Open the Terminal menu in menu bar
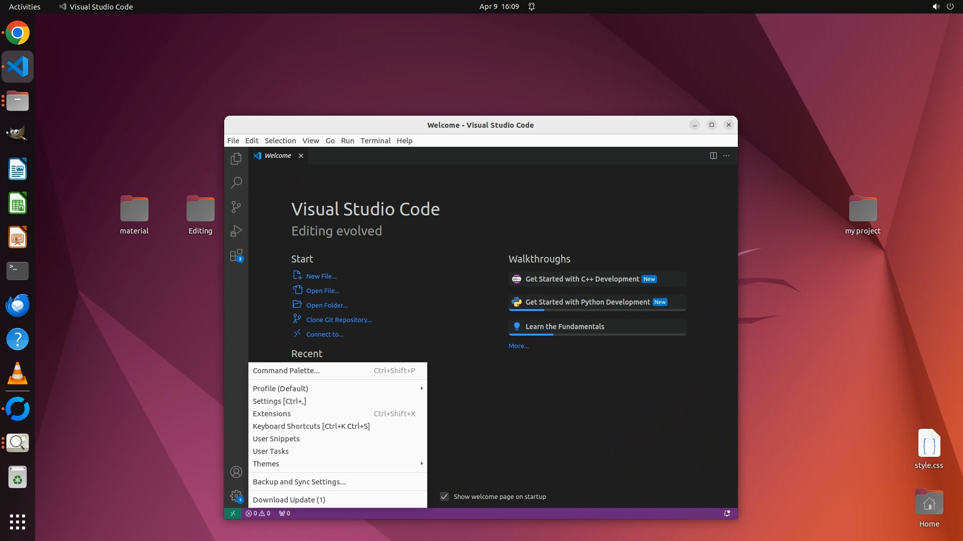The width and height of the screenshot is (963, 541). 375,141
